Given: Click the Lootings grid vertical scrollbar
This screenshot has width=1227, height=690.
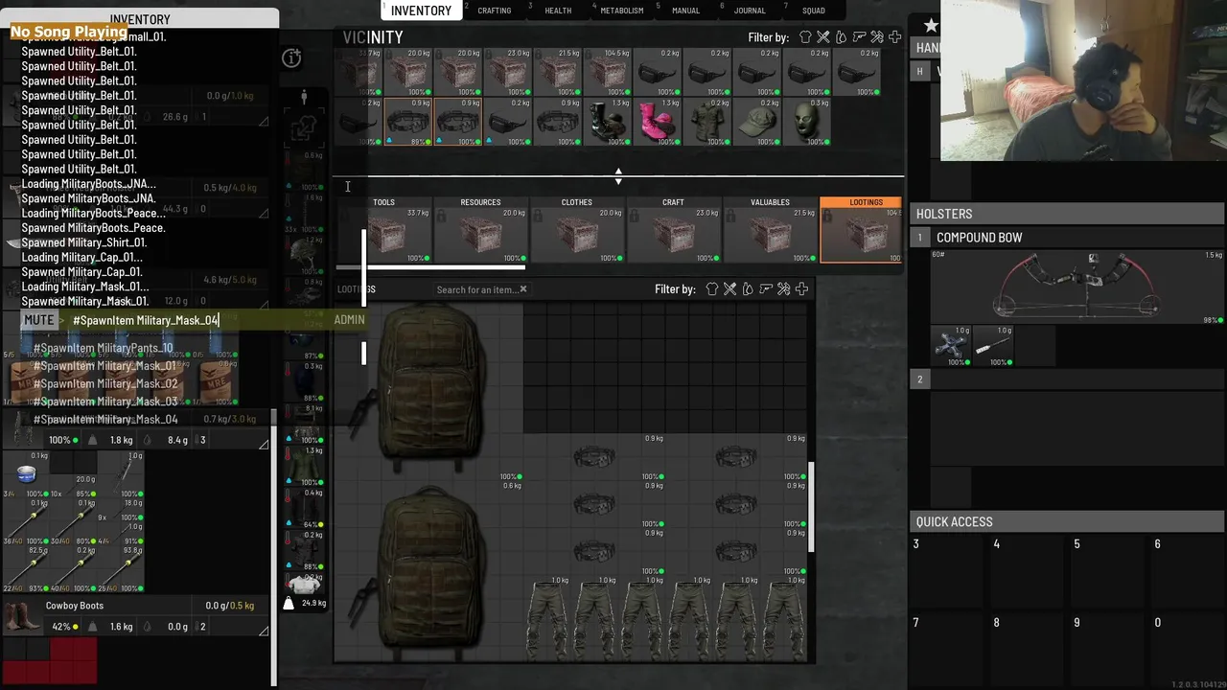Looking at the screenshot, I should (813, 508).
